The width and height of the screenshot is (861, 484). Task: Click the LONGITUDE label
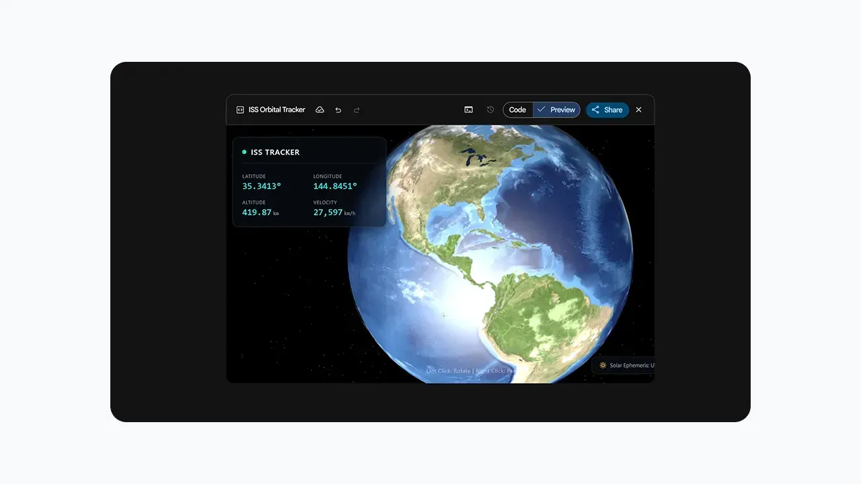pos(328,176)
